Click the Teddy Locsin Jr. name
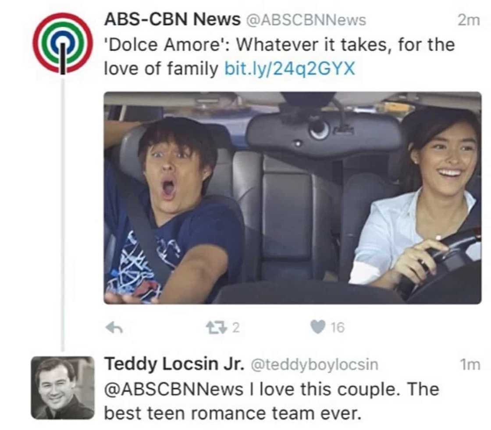The height and width of the screenshot is (430, 491). [x=174, y=364]
